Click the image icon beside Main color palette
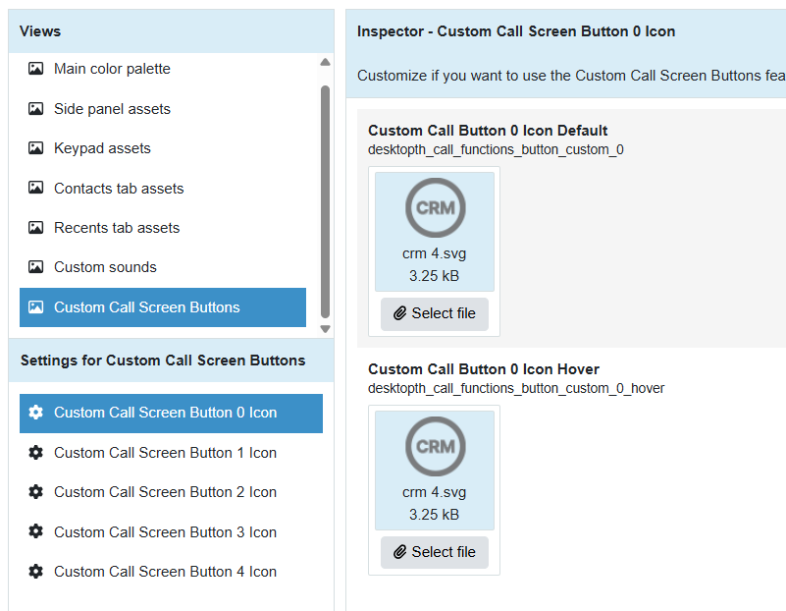The height and width of the screenshot is (611, 786). click(35, 68)
